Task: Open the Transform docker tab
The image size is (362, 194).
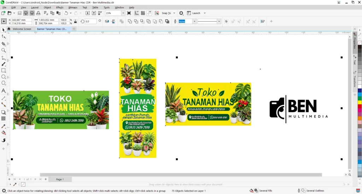Action: (355, 80)
